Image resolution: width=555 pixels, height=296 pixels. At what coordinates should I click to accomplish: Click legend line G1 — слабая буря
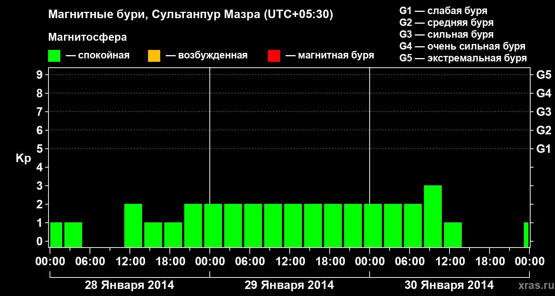443,11
